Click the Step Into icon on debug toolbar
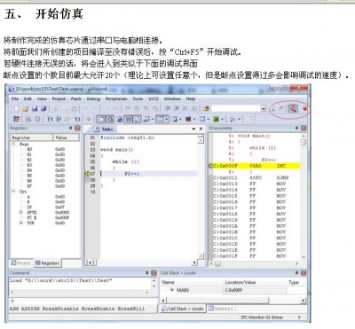This screenshot has width=355, height=329. tap(50, 119)
